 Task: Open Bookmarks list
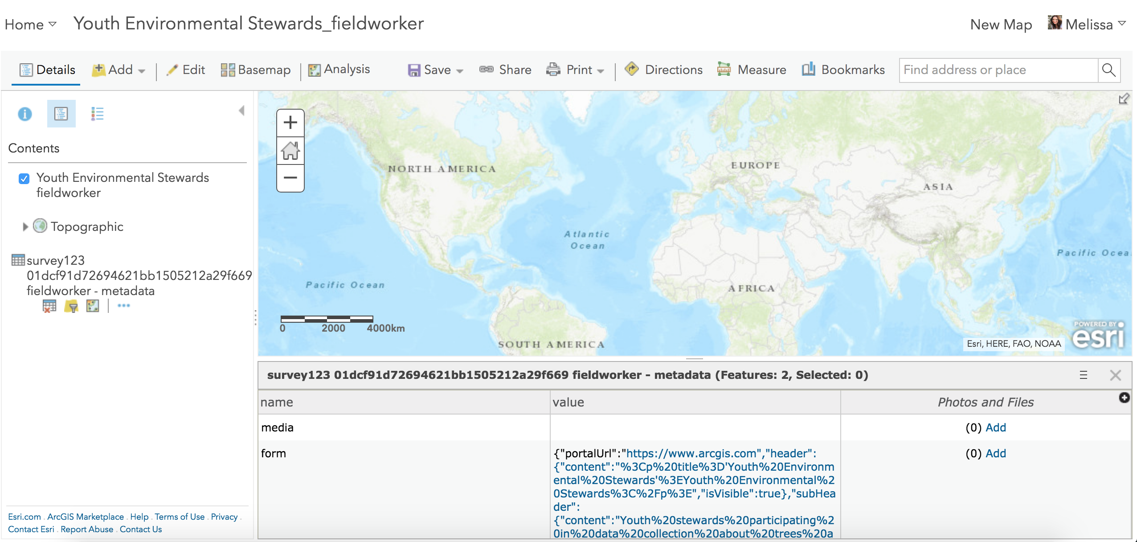pyautogui.click(x=843, y=70)
